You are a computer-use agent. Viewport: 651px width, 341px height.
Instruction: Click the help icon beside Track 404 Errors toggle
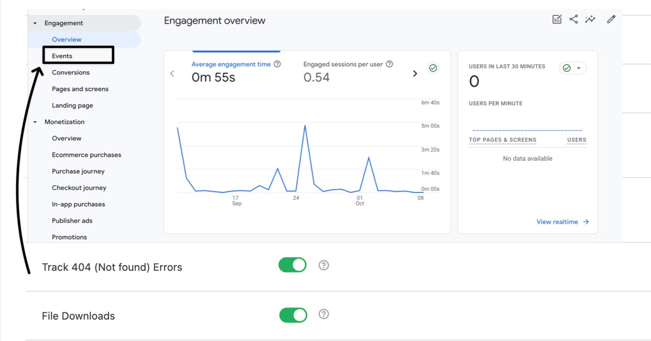tap(323, 265)
